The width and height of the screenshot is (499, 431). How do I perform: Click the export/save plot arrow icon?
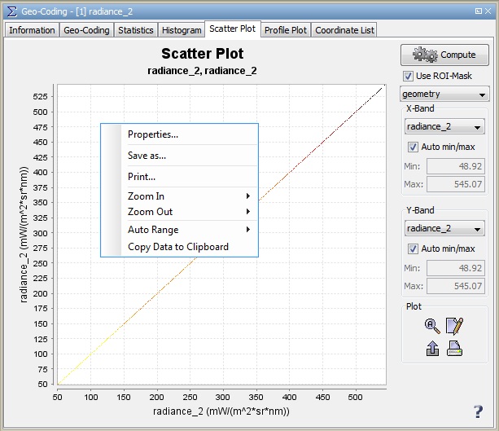tap(432, 349)
